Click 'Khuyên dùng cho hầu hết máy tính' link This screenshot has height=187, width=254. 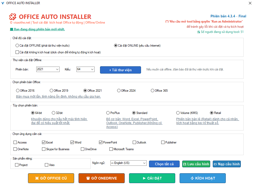(59, 121)
